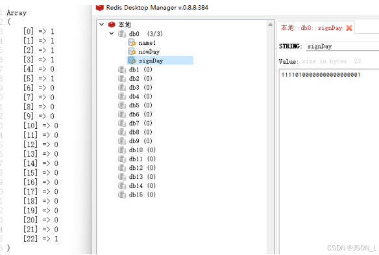Close the 本地::db0::signDay tab

pos(348,28)
